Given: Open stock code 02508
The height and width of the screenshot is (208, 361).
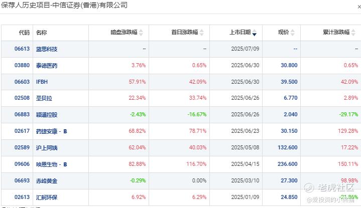Looking at the screenshot, I should 22,98.
